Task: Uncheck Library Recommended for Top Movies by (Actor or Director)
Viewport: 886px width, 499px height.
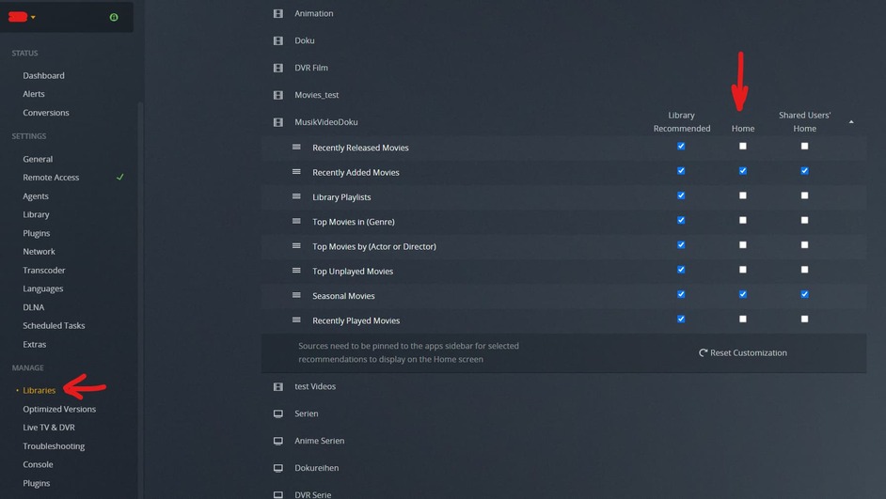Action: (681, 245)
